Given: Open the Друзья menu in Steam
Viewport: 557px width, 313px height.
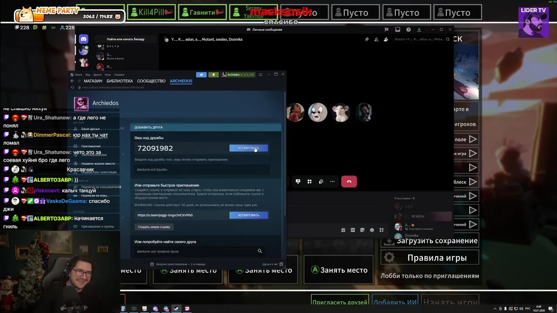Looking at the screenshot, I should point(97,75).
